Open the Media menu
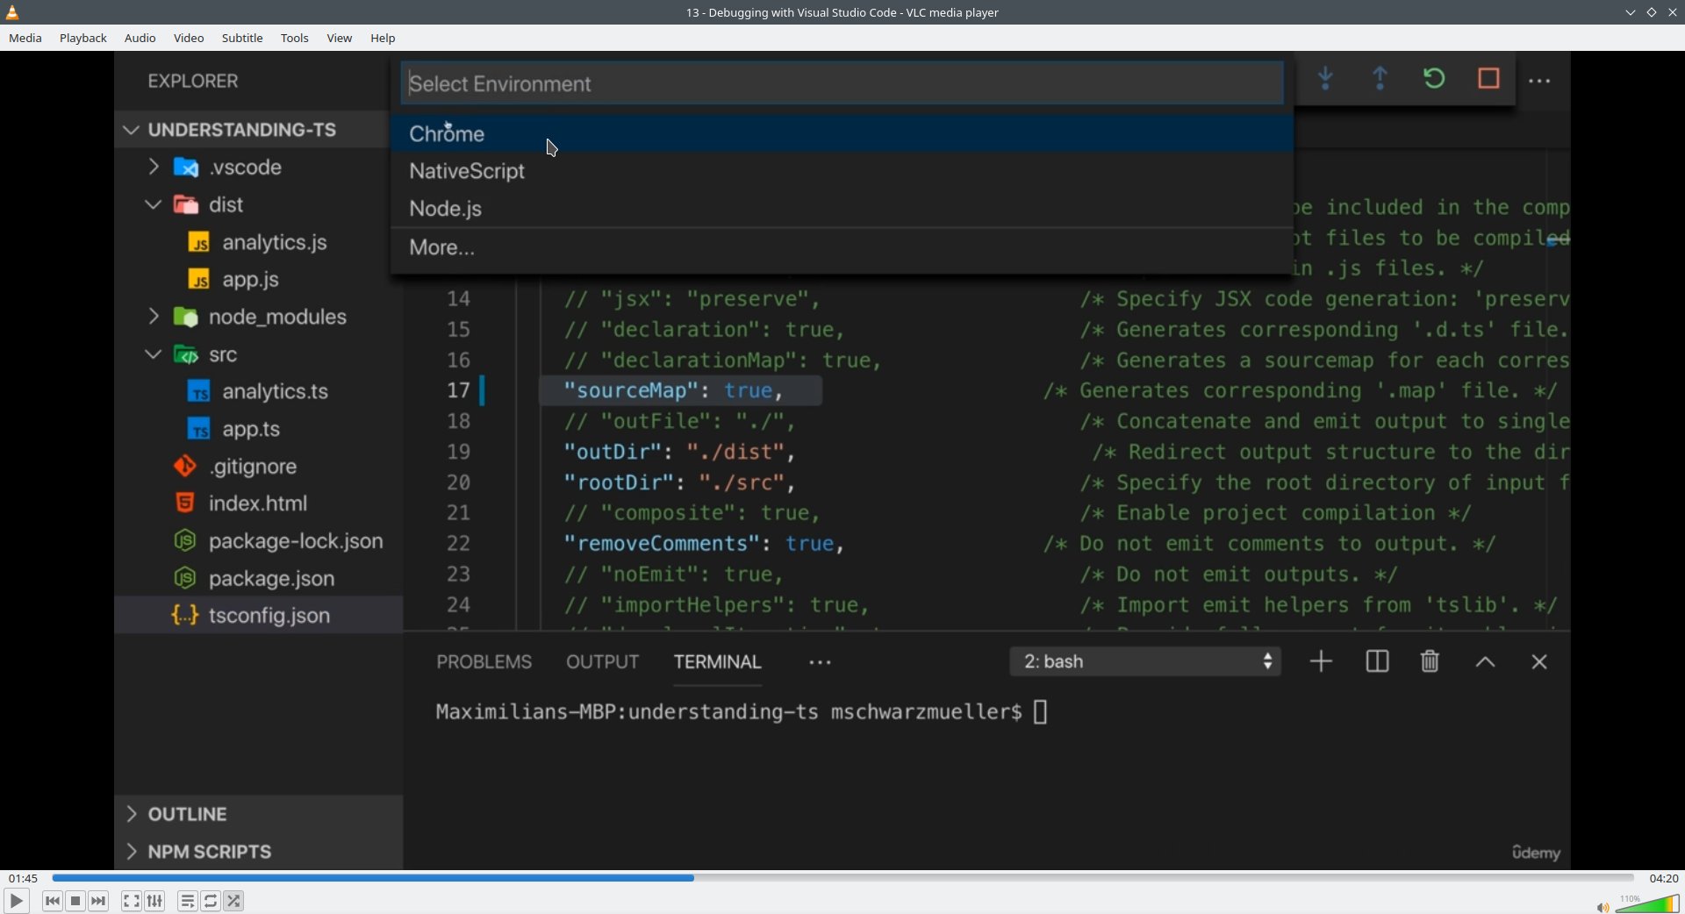1685x914 pixels. 25,39
